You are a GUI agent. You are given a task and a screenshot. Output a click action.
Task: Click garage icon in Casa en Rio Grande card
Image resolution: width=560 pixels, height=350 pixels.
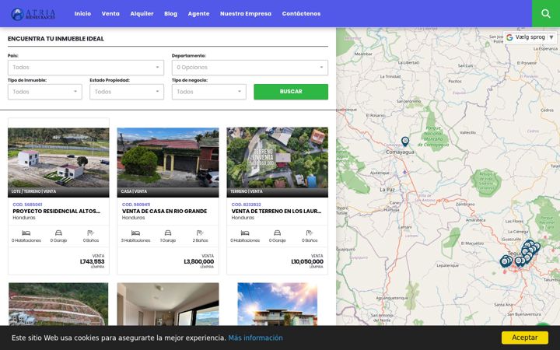(168, 233)
